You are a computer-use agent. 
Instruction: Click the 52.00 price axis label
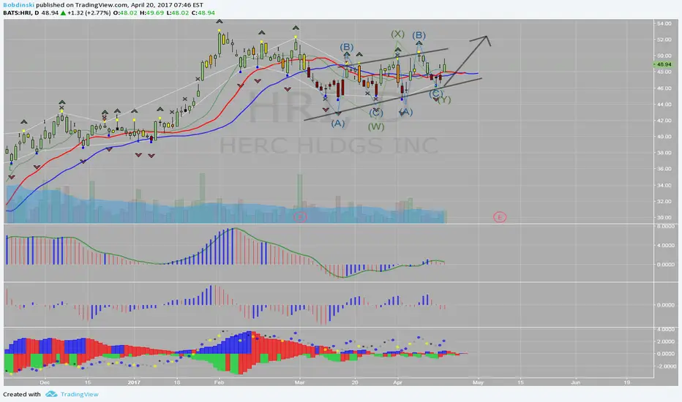(664, 39)
